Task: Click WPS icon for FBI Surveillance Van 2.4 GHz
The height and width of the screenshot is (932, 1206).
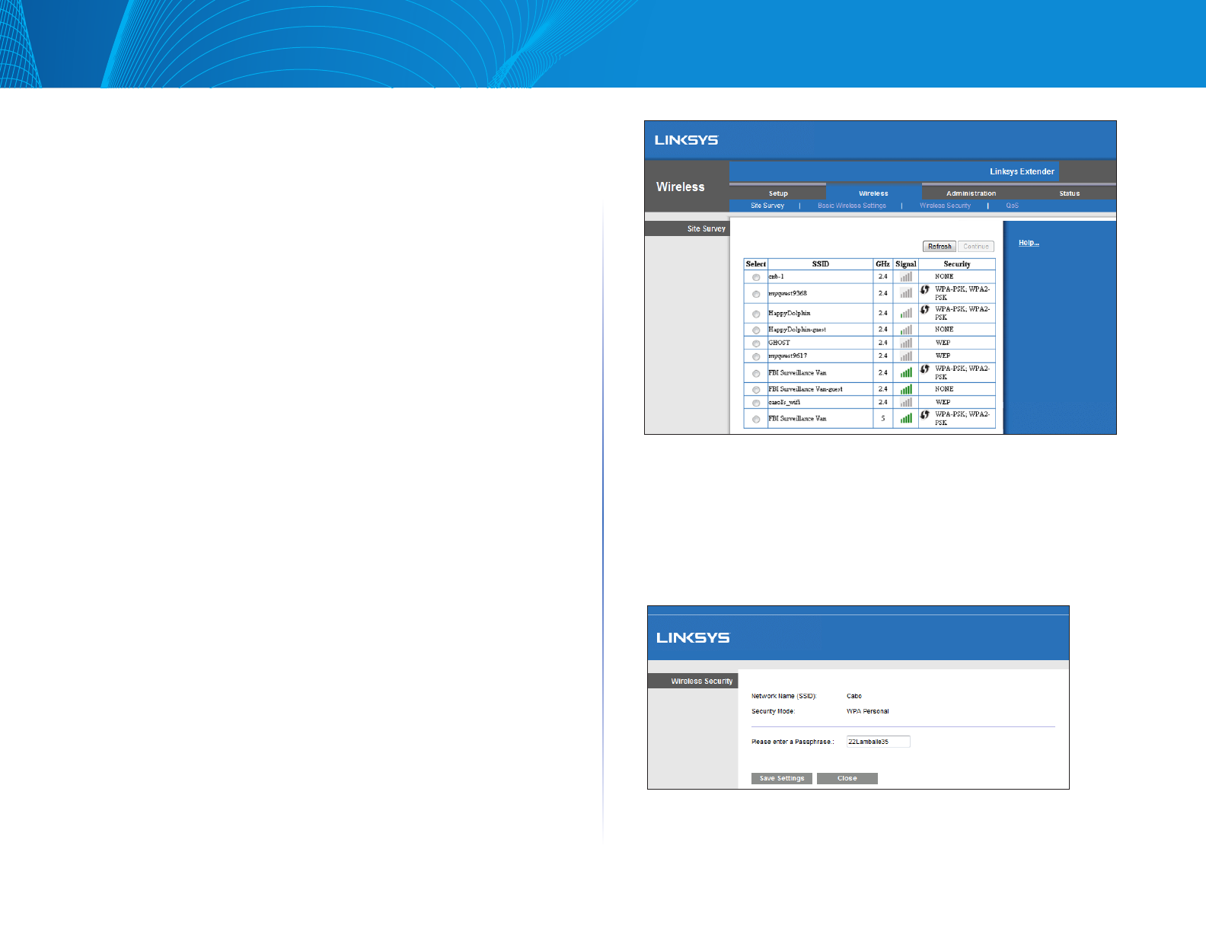Action: pos(925,369)
